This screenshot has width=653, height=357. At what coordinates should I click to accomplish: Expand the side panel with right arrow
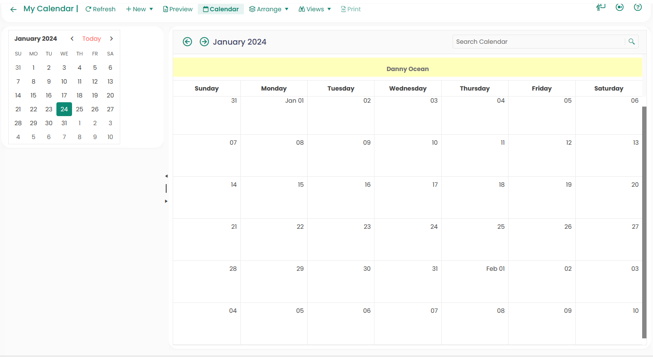[x=166, y=201]
